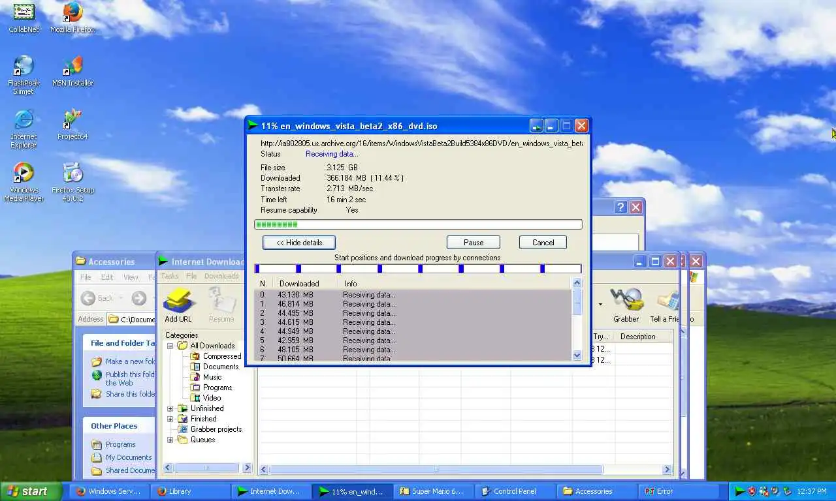Open the File menu in IDM
The width and height of the screenshot is (836, 501).
pyautogui.click(x=191, y=276)
